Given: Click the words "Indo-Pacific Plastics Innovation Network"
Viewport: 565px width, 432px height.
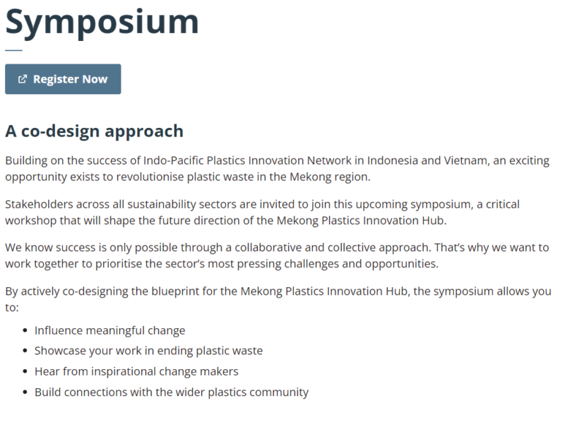Looking at the screenshot, I should (247, 160).
